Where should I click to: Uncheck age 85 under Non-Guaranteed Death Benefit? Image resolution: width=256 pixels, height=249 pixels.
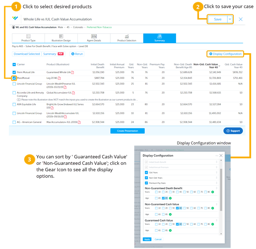[163, 198]
